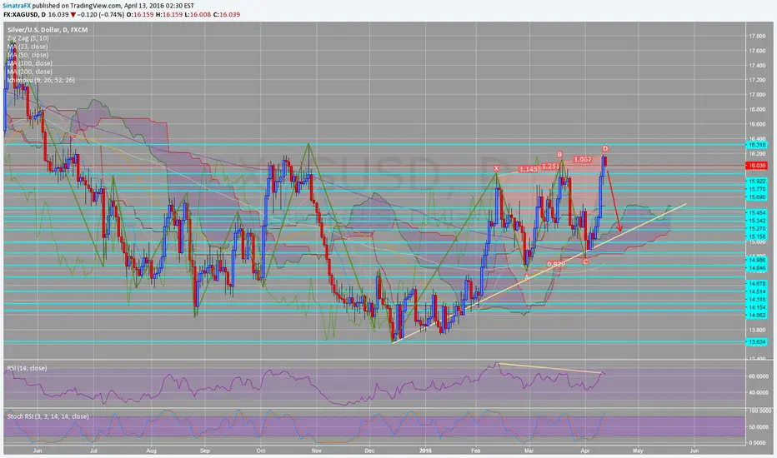777x458 pixels.
Task: Click the 17.800 price axis label
Action: pos(757,36)
